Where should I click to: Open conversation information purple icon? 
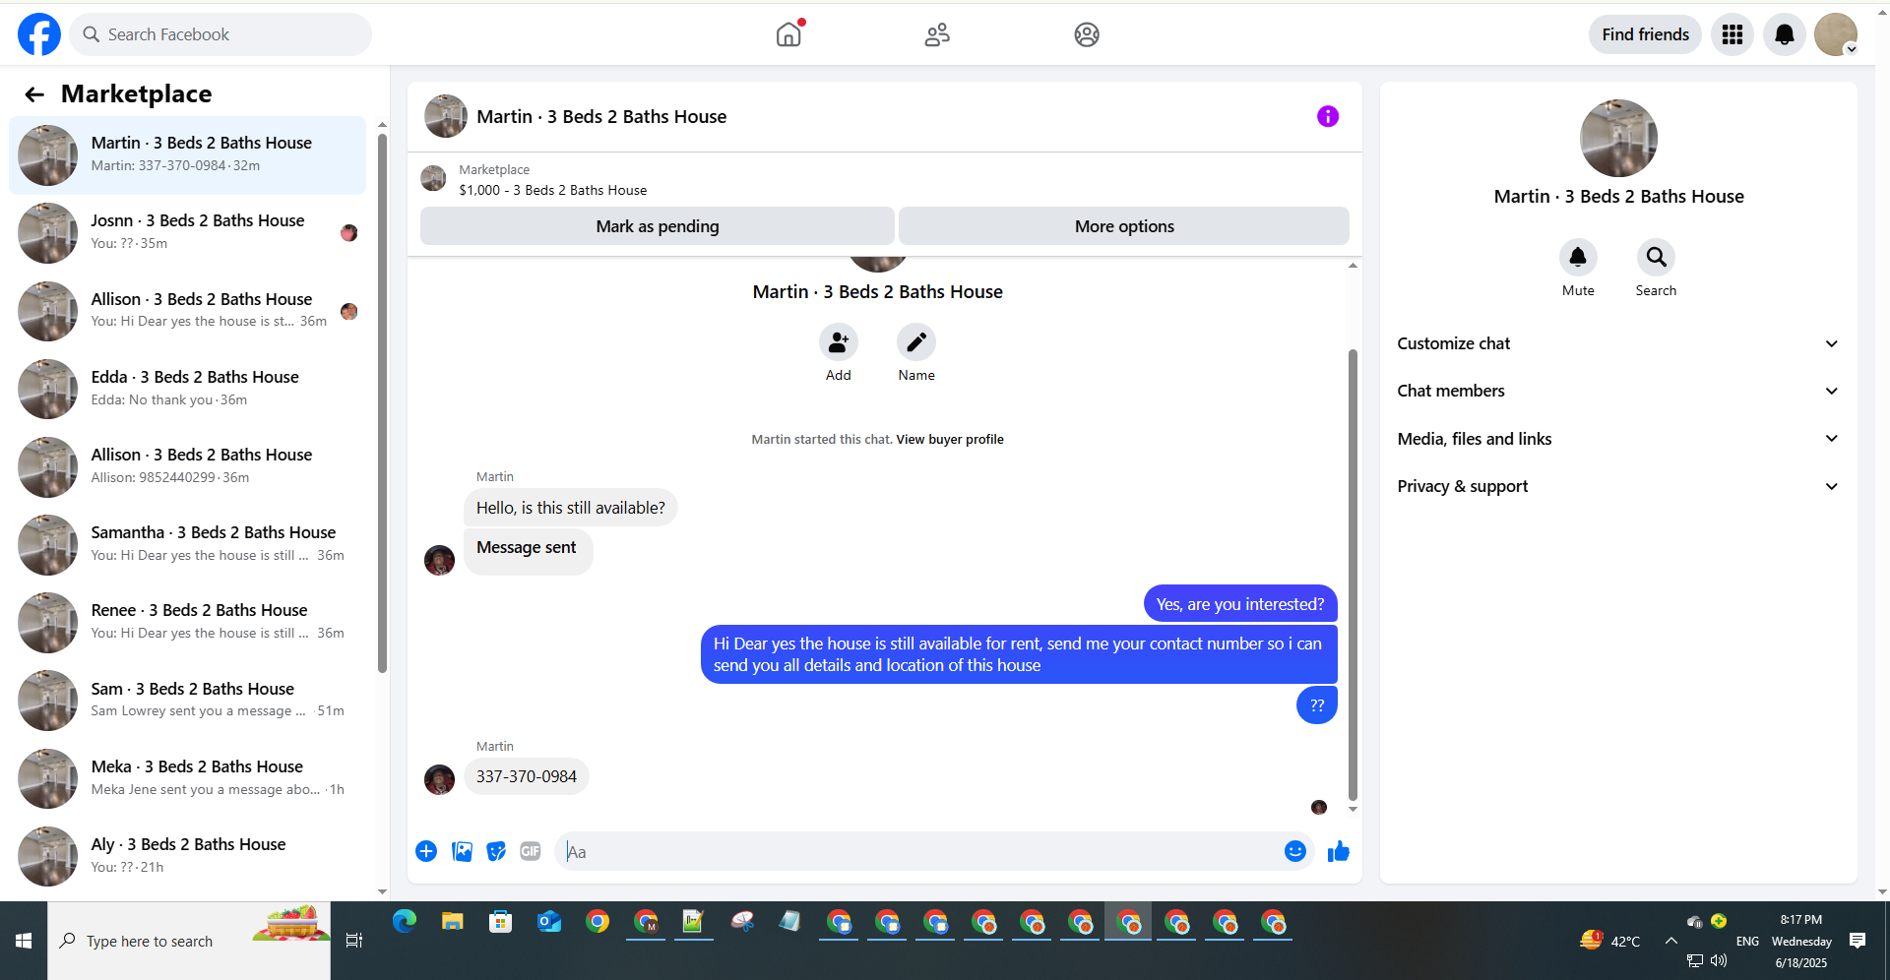point(1328,116)
